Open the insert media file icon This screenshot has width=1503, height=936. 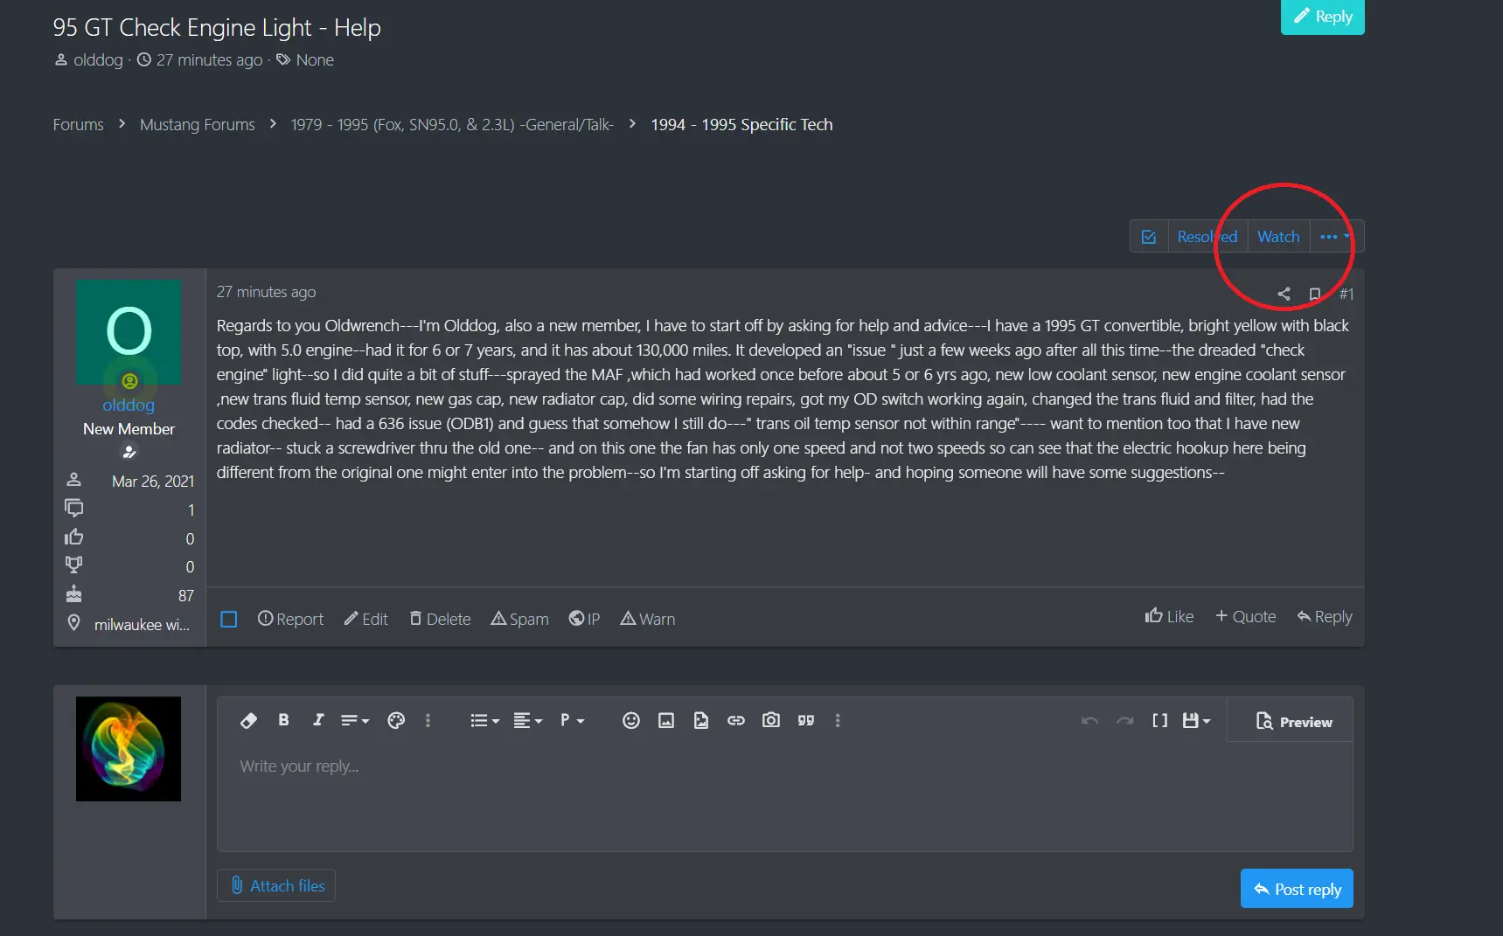click(701, 720)
